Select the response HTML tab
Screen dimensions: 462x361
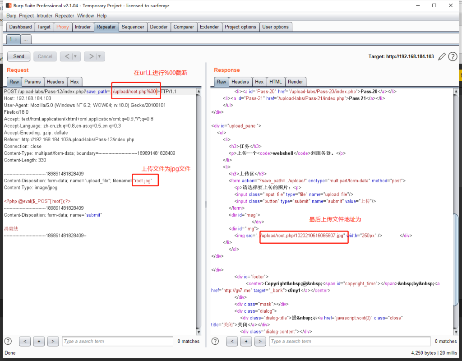(276, 82)
